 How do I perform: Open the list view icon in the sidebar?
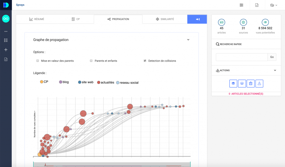click(x=6, y=40)
